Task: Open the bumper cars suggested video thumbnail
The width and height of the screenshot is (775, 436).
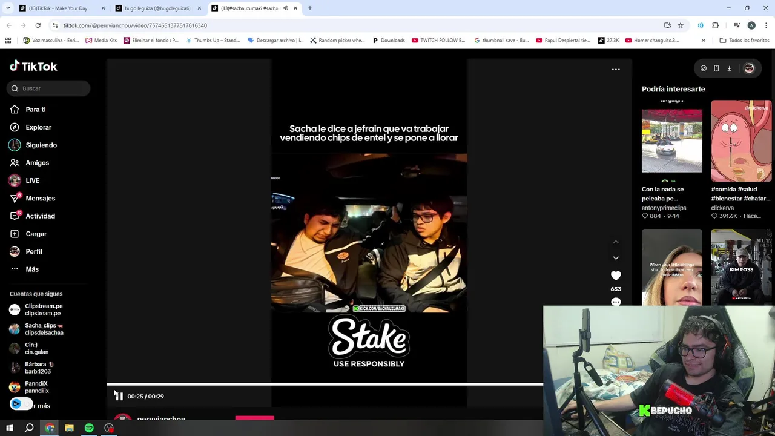Action: (672, 140)
